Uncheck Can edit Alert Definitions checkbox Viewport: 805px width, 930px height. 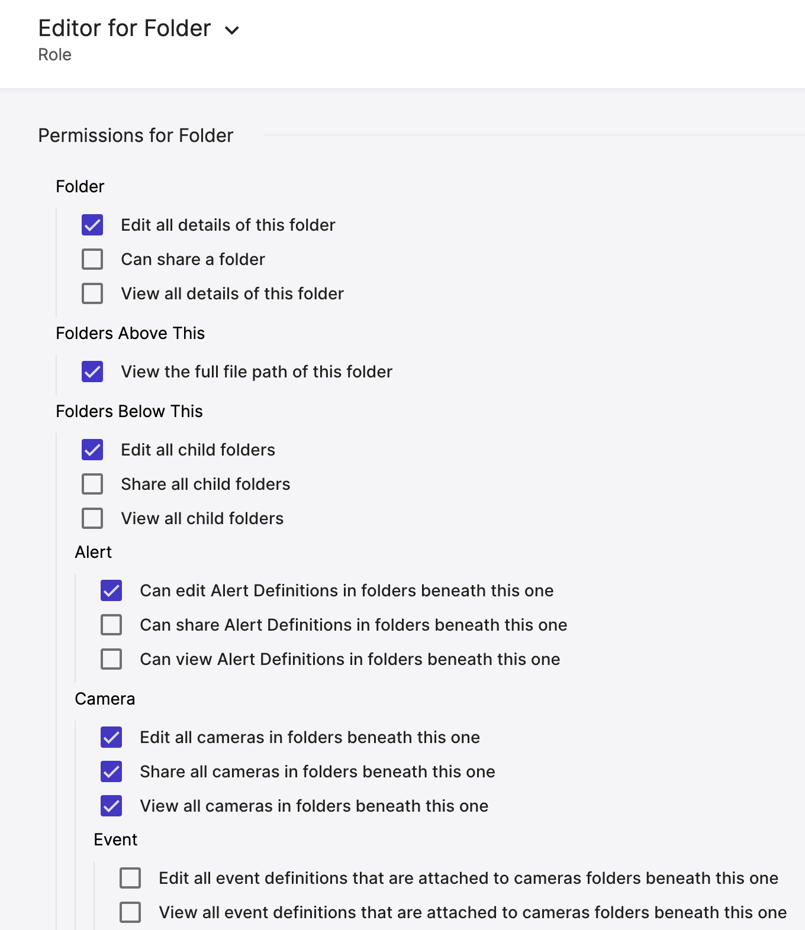pos(111,590)
